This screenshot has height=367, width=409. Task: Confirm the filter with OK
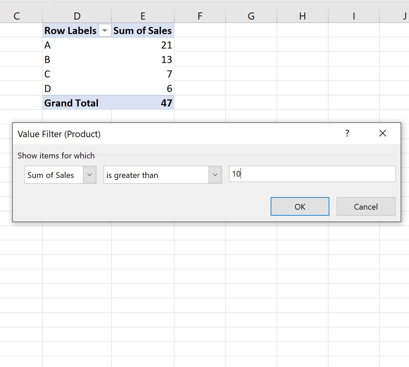pos(300,206)
